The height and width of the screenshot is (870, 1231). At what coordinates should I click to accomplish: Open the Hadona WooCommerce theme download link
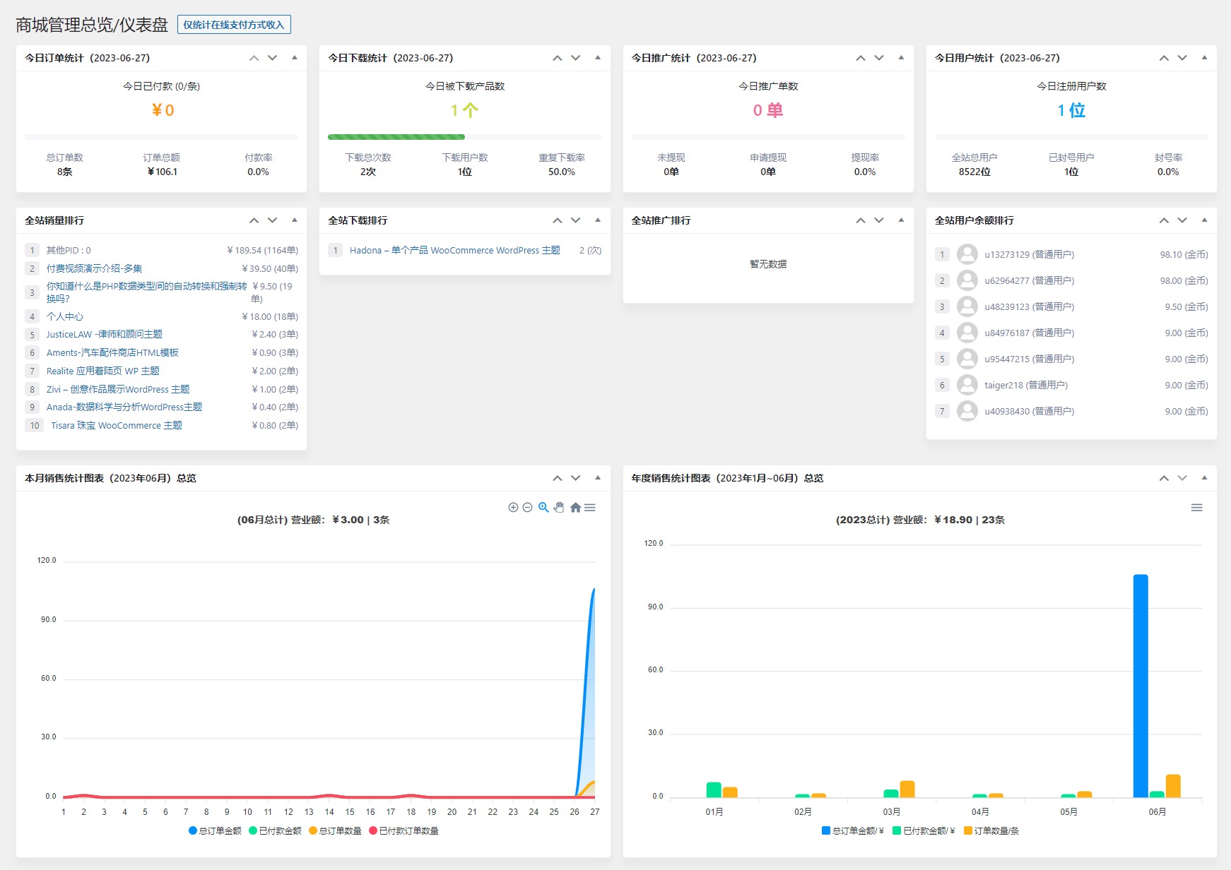pos(454,251)
